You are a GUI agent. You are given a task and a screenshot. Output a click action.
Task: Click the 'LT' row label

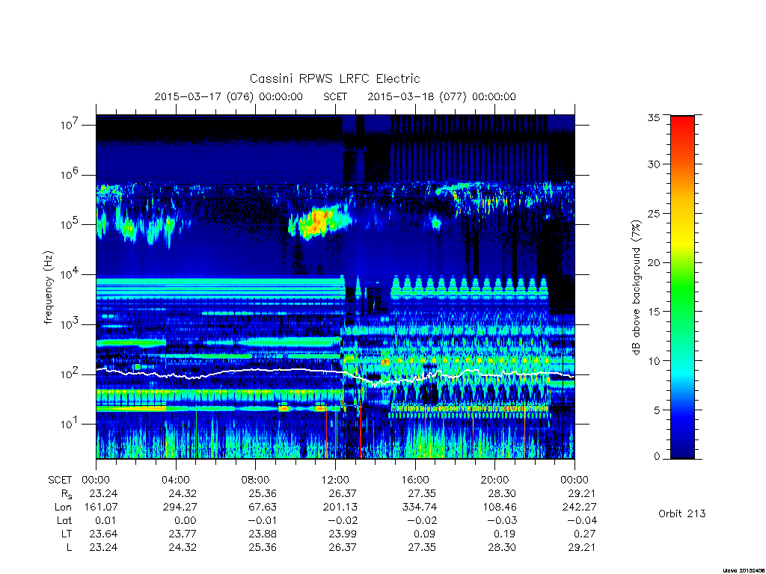[67, 534]
